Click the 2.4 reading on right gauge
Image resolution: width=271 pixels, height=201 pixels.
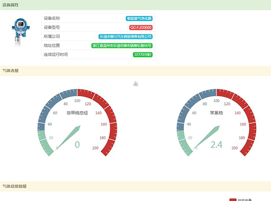(x=216, y=145)
